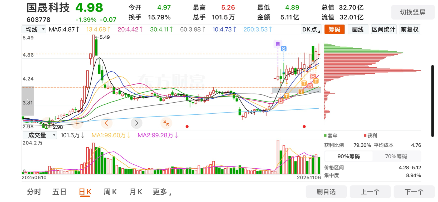Toggle the 筹码 chip distribution panel

pyautogui.click(x=334, y=29)
